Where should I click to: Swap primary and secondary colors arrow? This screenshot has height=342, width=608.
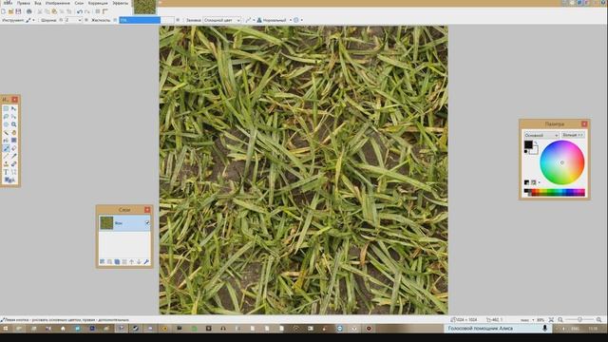pos(536,142)
